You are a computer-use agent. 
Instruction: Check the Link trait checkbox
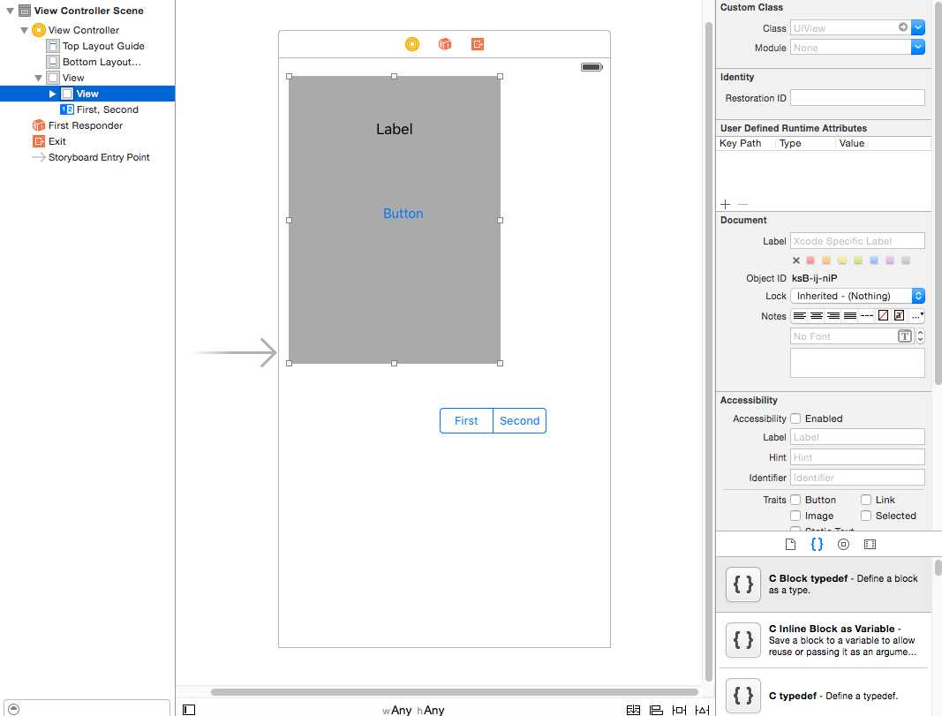[x=866, y=499]
